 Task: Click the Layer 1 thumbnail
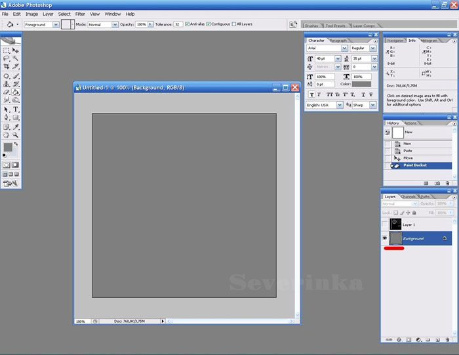click(x=395, y=224)
